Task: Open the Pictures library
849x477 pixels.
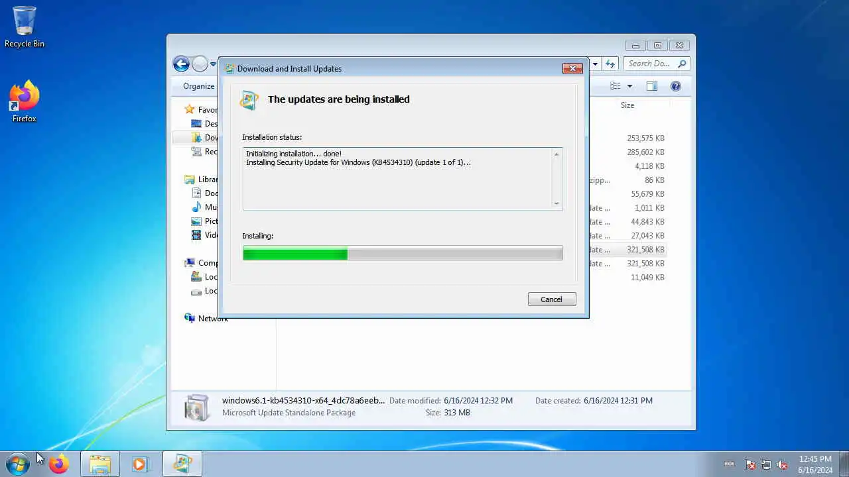Action: [x=204, y=221]
